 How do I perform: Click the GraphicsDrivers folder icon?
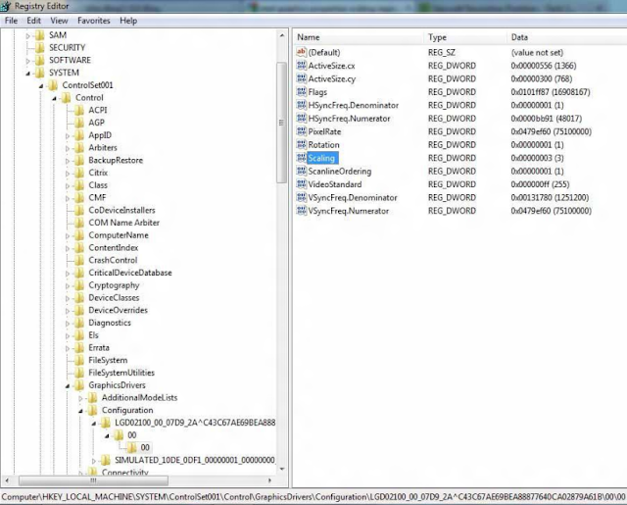pyautogui.click(x=79, y=385)
